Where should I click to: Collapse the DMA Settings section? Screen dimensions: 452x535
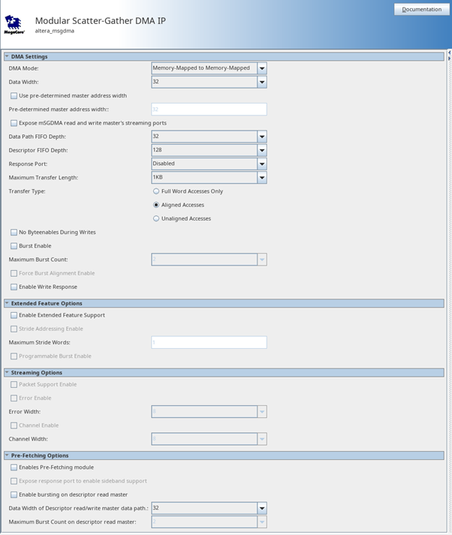pos(7,56)
